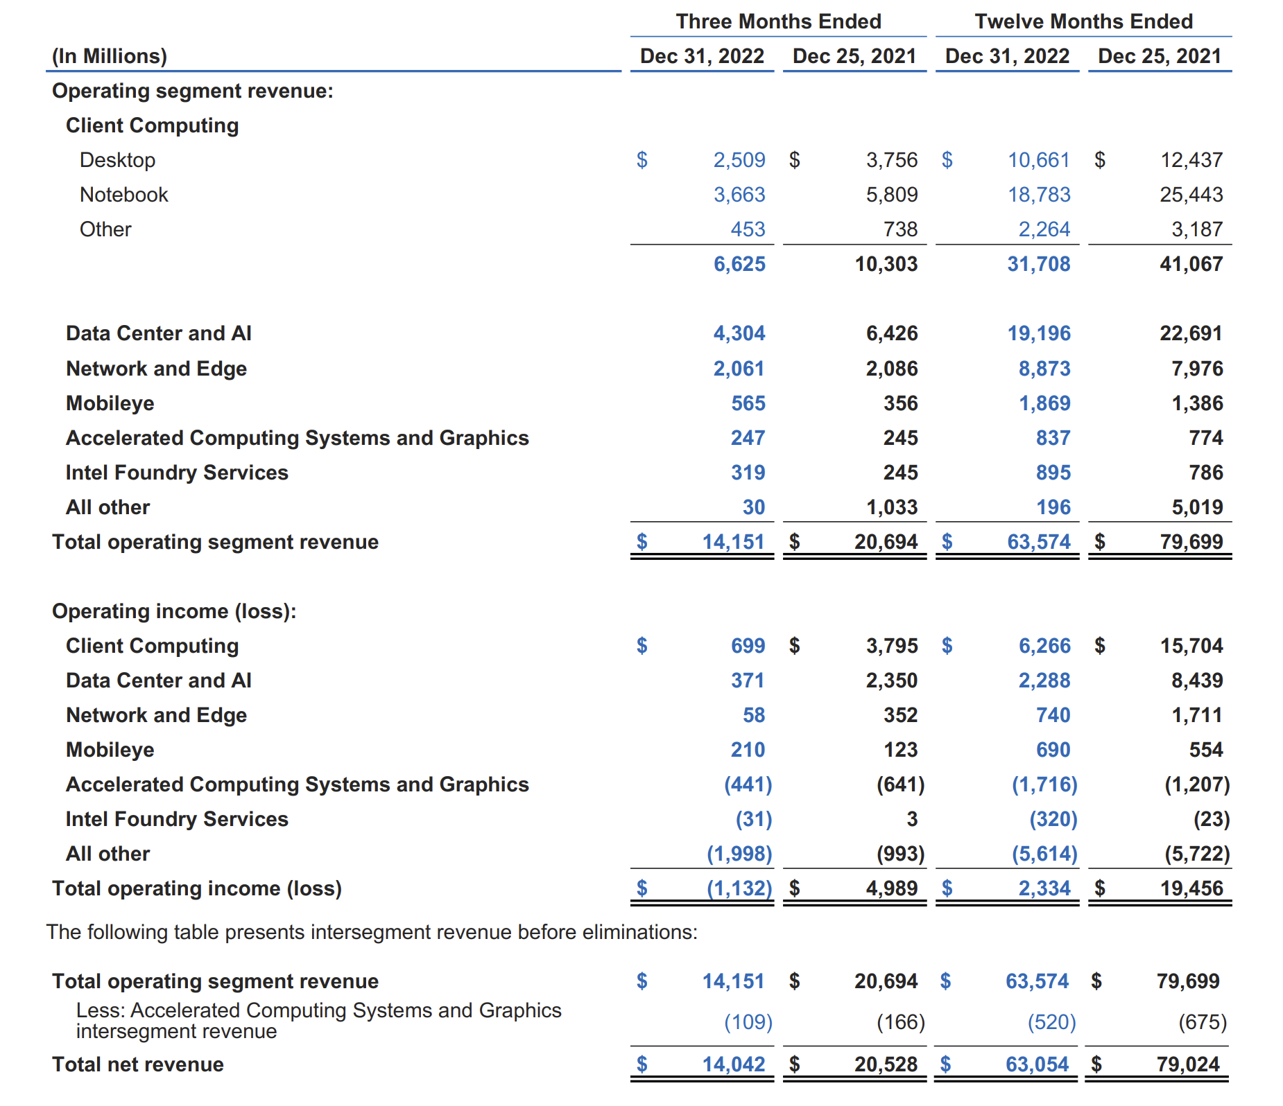This screenshot has height=1106, width=1283.
Task: Click Accelerated Computing loss value (441)
Action: [x=748, y=784]
